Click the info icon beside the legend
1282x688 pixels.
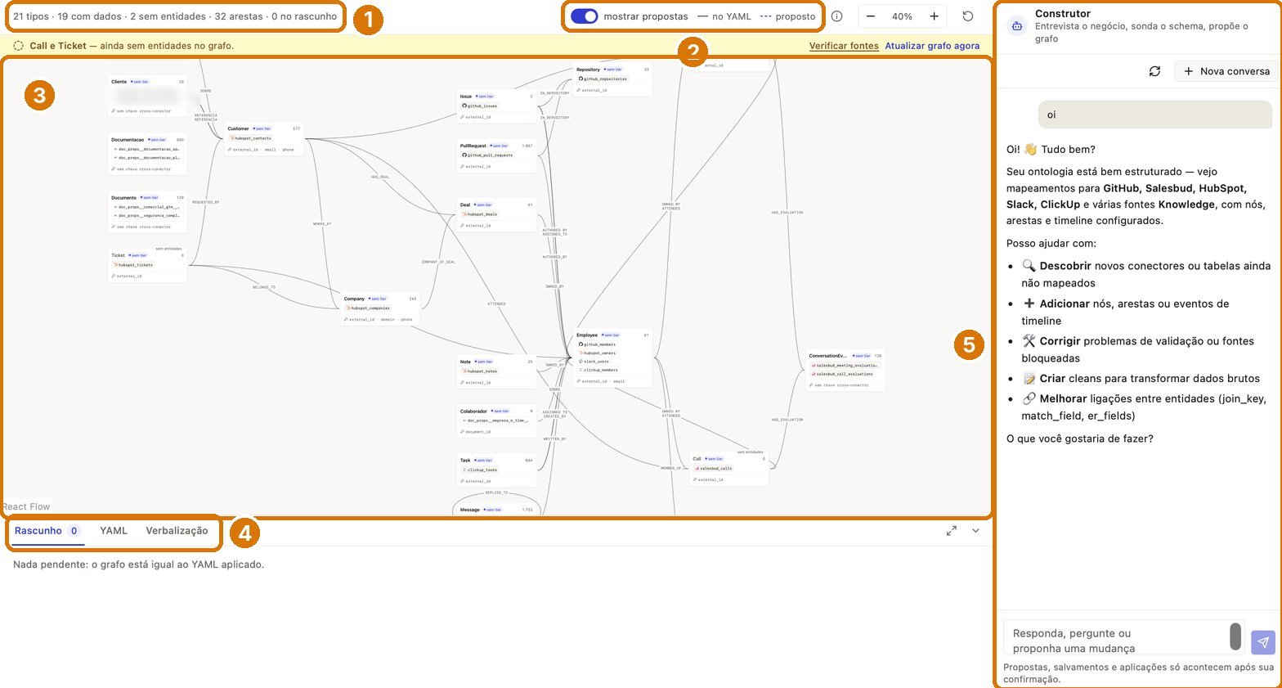(x=836, y=16)
